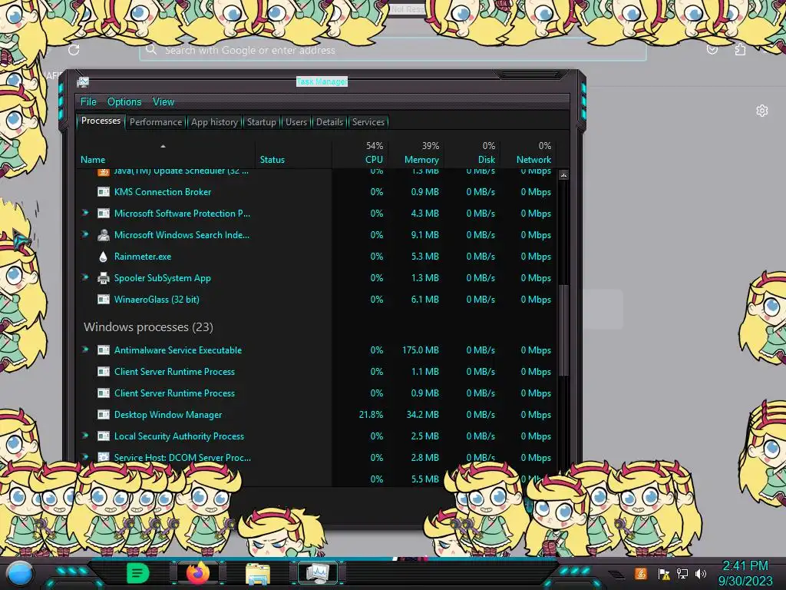Click the Task Manager taskbar button
Viewport: 786px width, 590px height.
[x=318, y=573]
